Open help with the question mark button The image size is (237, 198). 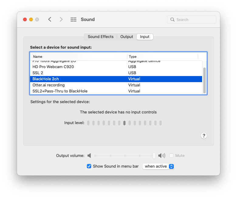click(x=204, y=136)
